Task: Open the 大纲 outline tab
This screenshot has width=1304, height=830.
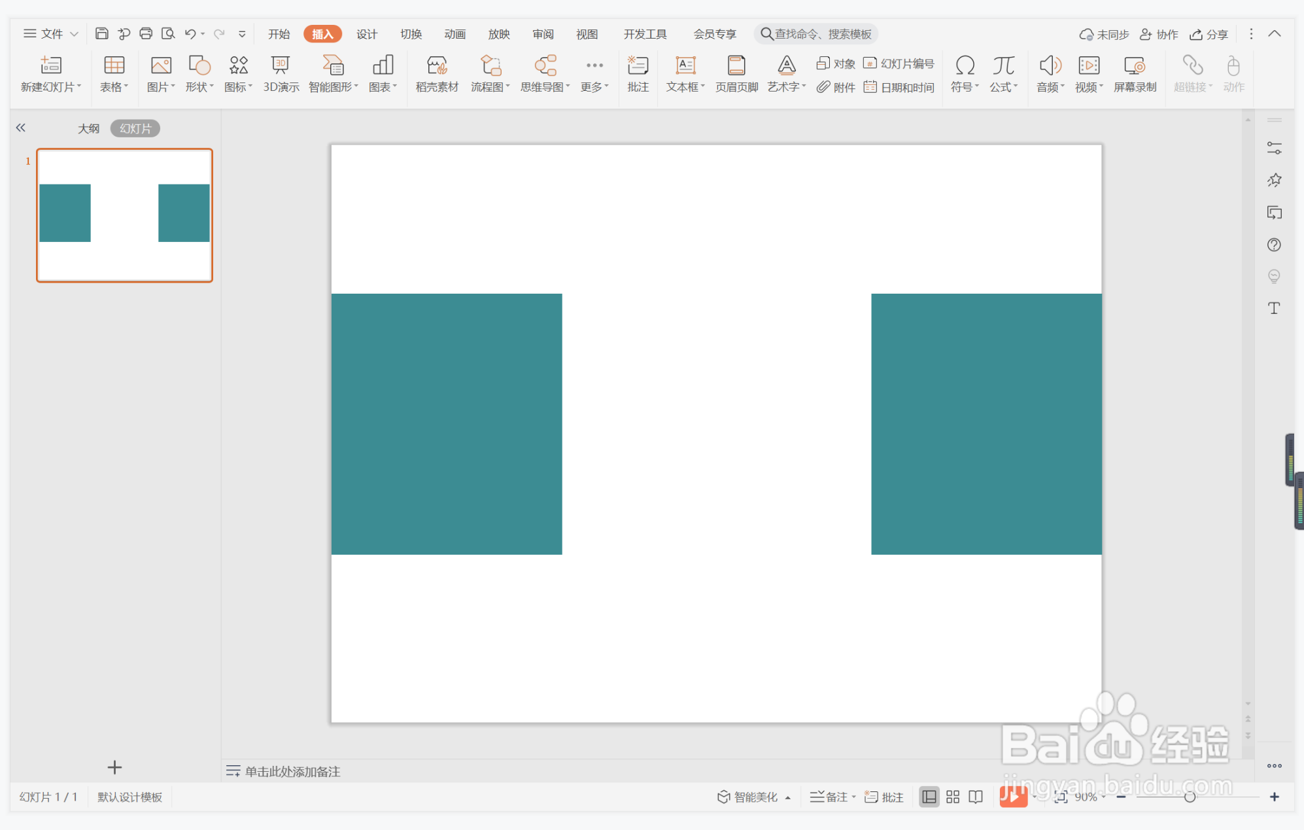Action: [88, 128]
